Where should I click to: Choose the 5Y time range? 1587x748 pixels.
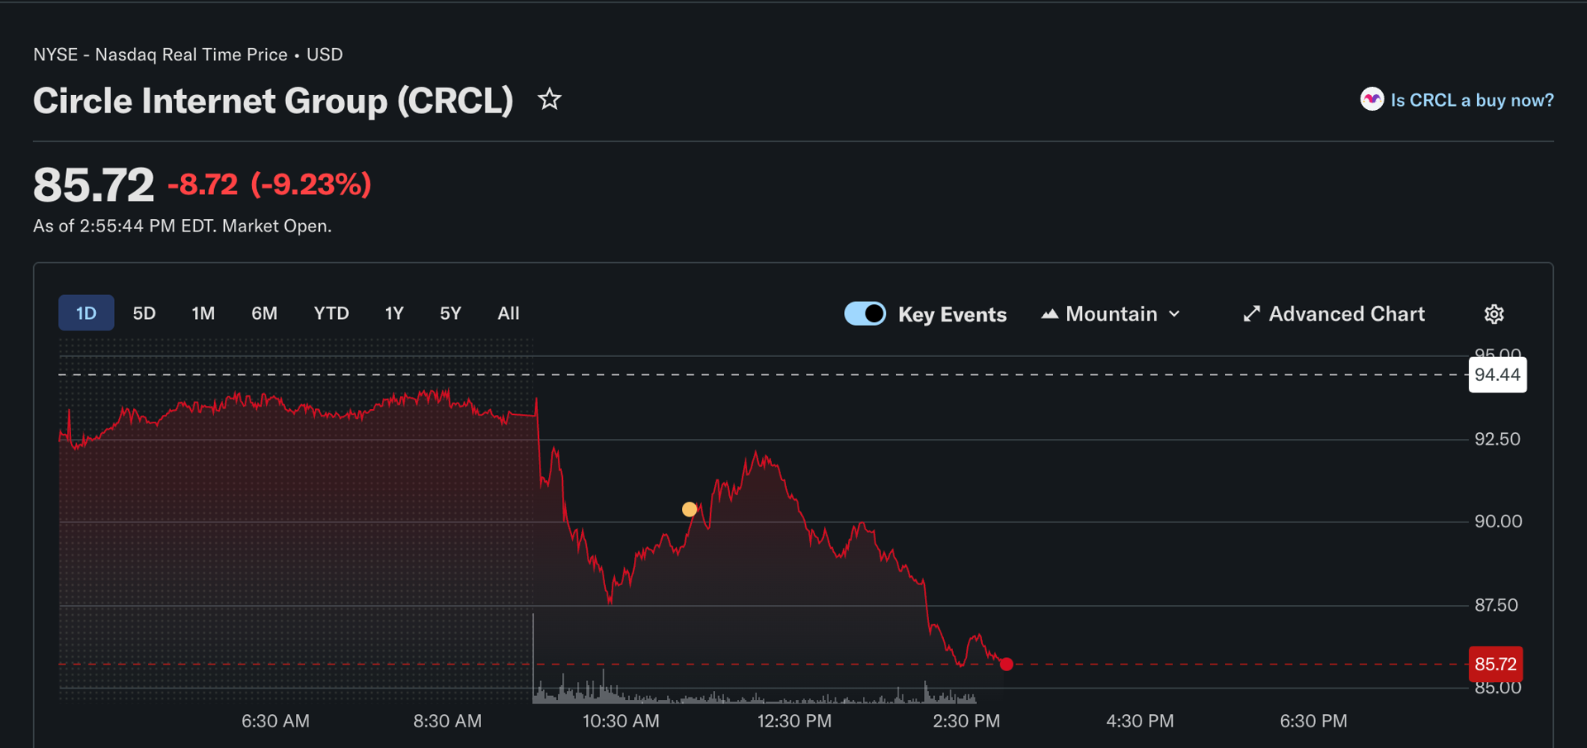tap(450, 313)
